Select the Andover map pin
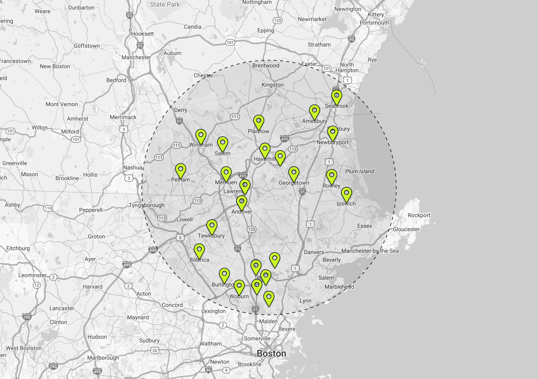 tap(242, 202)
